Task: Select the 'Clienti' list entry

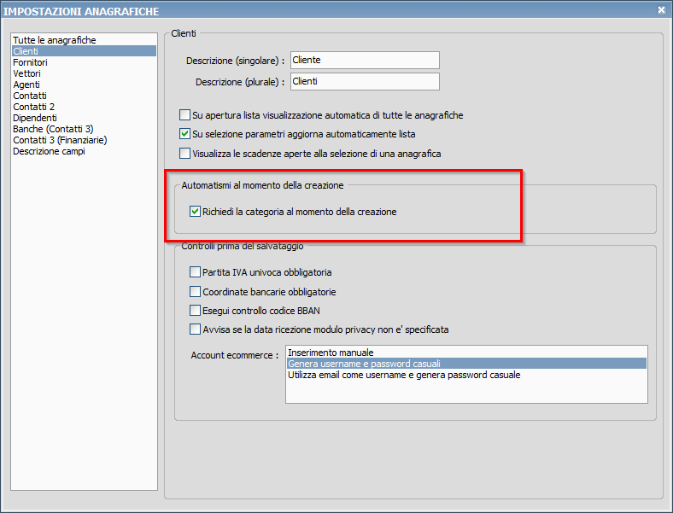Action: pos(84,51)
